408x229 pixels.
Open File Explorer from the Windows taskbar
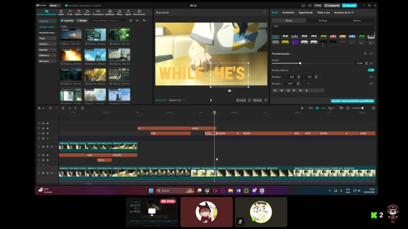(x=230, y=191)
